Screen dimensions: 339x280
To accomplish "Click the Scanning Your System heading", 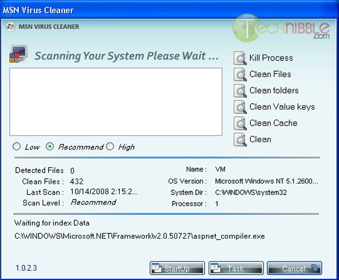I will [127, 56].
